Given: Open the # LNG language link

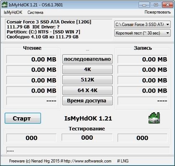Looking at the screenshot, I should tap(123, 161).
